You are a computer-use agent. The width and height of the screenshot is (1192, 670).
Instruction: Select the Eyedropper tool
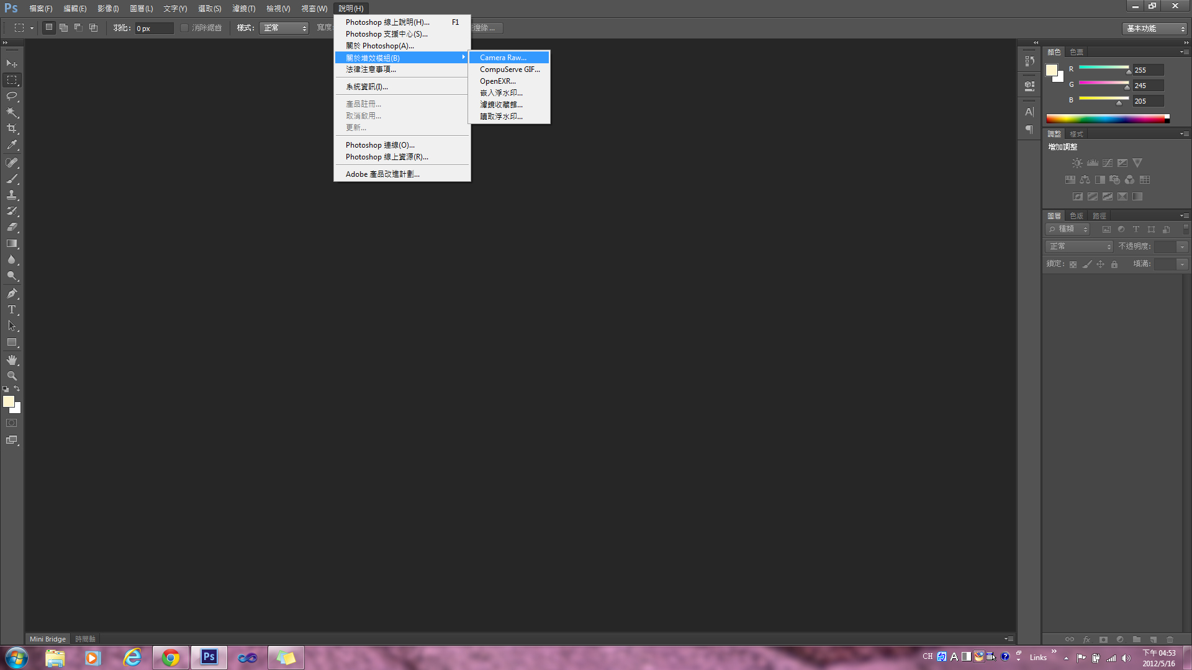[x=12, y=145]
